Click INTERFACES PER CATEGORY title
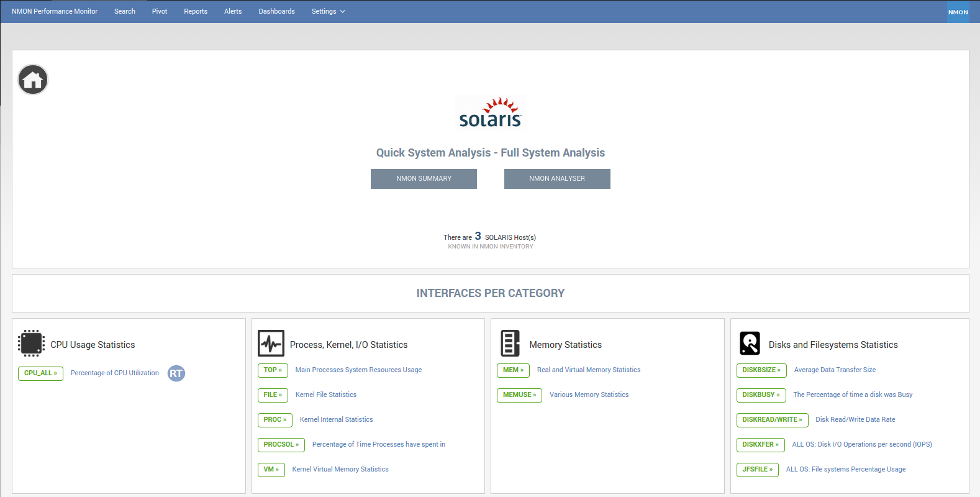The height and width of the screenshot is (497, 980). pos(491,293)
